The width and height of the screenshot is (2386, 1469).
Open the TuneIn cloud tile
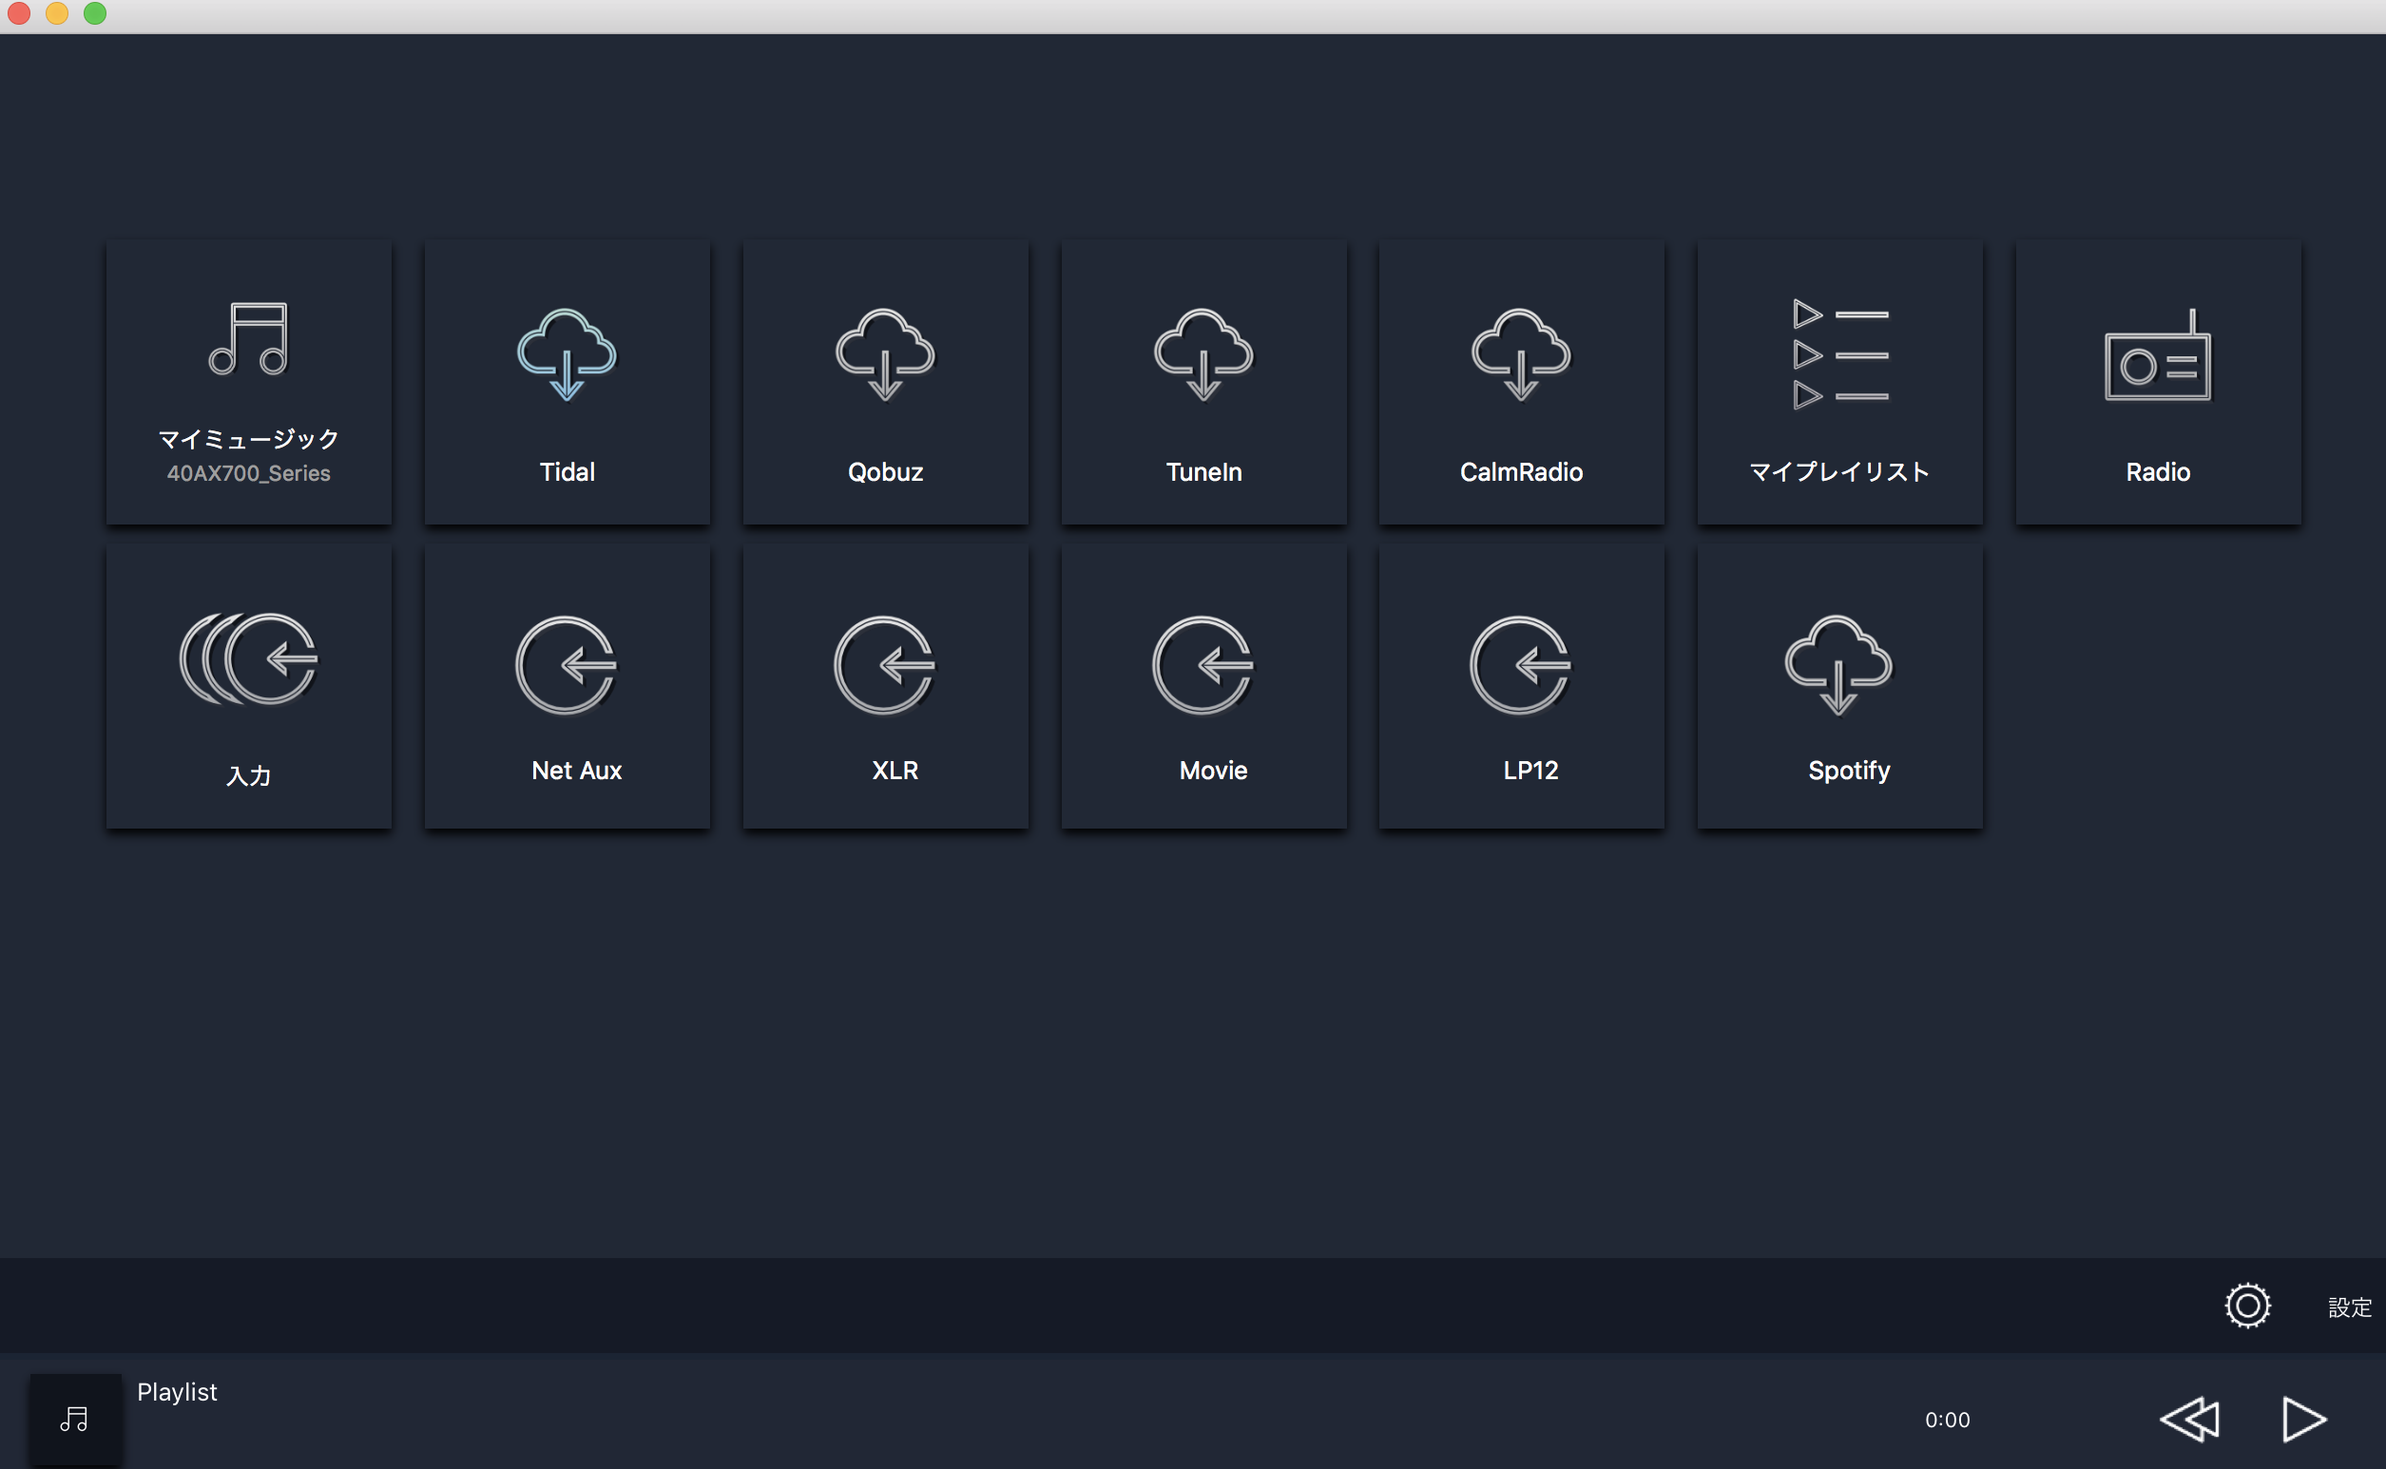[1203, 382]
